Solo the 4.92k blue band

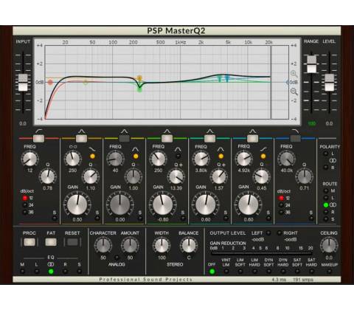(268, 218)
